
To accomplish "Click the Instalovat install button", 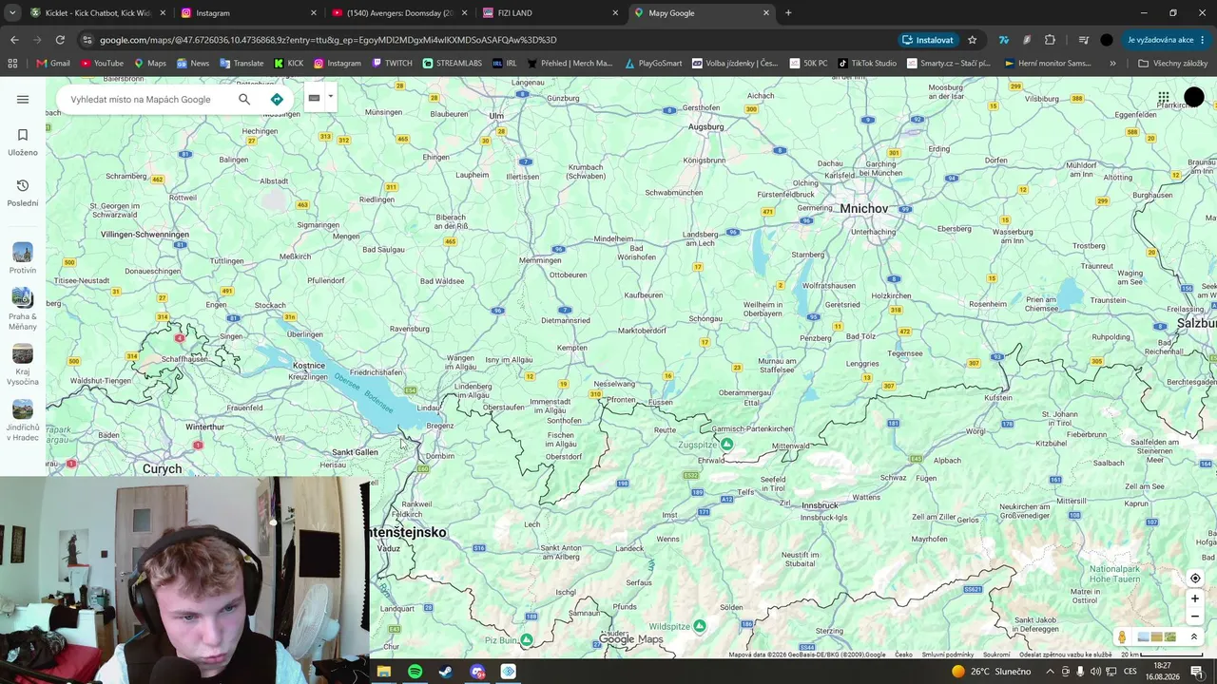I will click(x=928, y=40).
